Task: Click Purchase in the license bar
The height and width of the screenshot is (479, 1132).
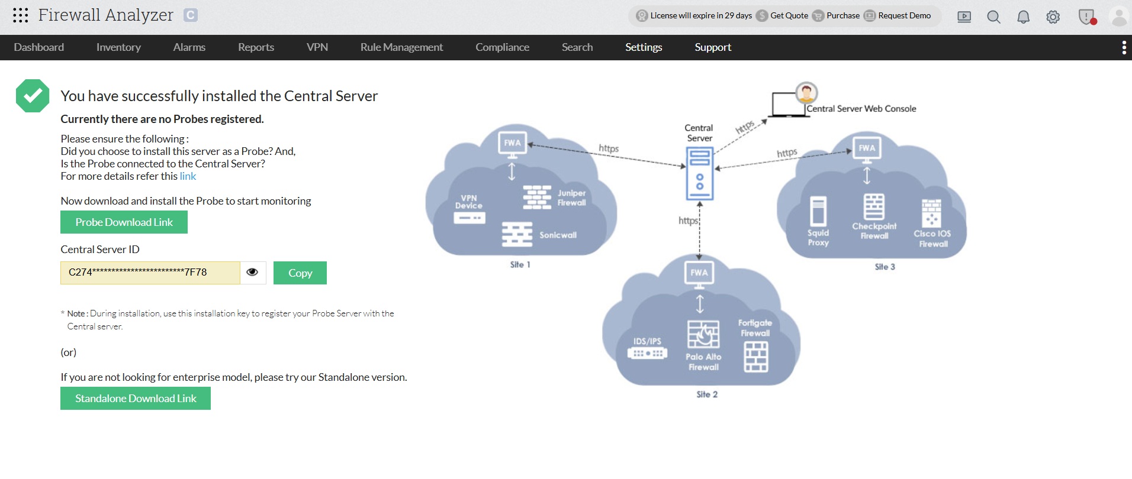Action: [x=836, y=16]
